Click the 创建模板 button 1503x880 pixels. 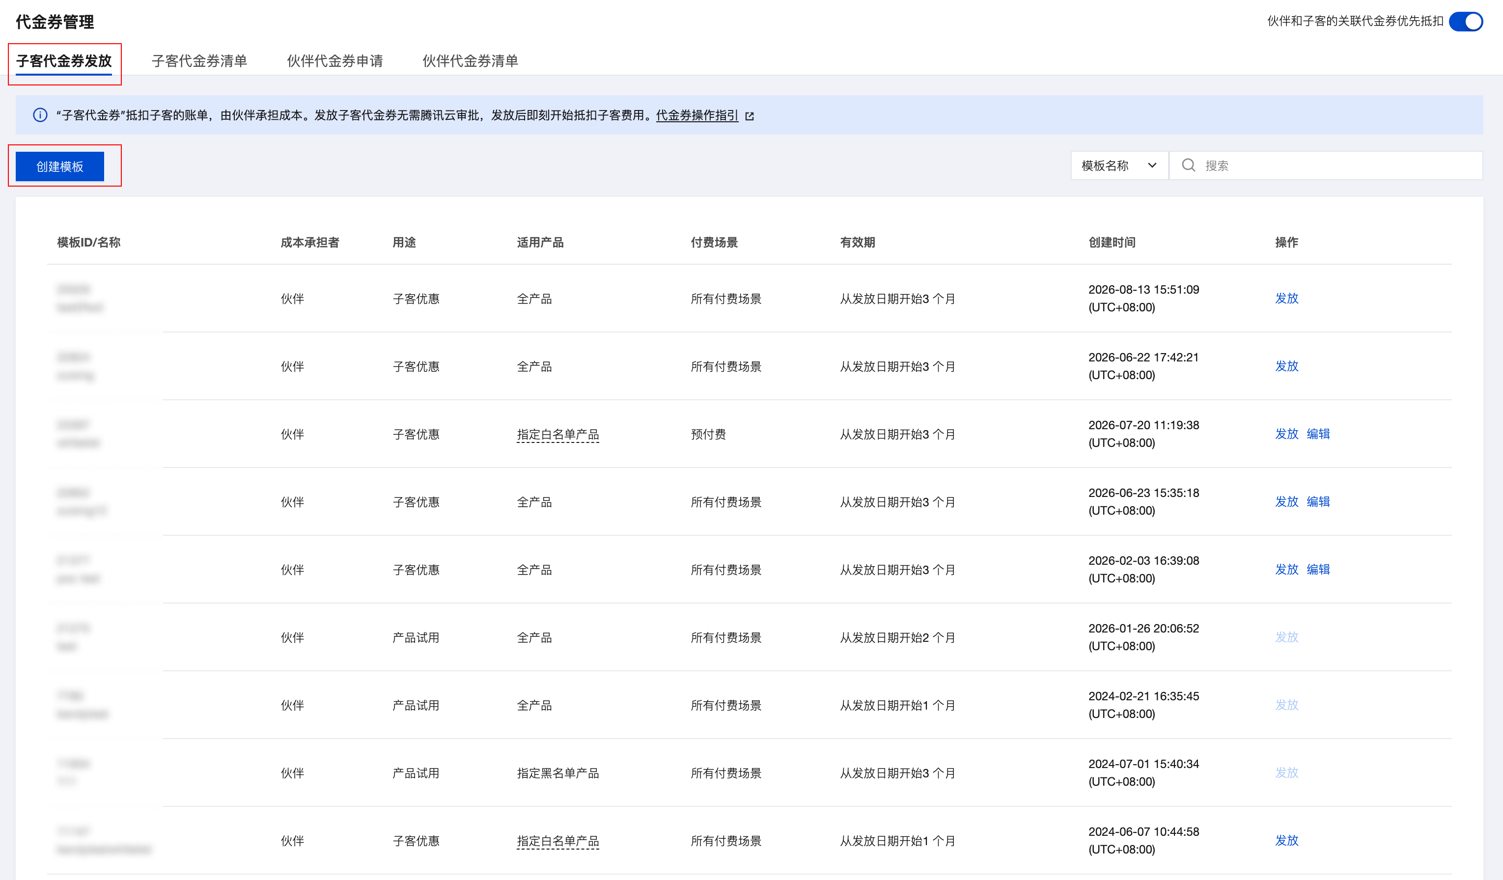(59, 166)
